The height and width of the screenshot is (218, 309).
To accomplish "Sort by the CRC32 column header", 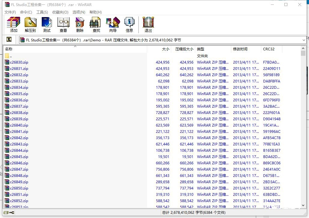I will tap(271, 49).
